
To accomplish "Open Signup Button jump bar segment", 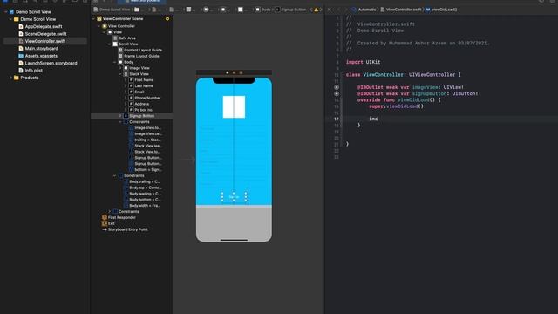I will [290, 10].
